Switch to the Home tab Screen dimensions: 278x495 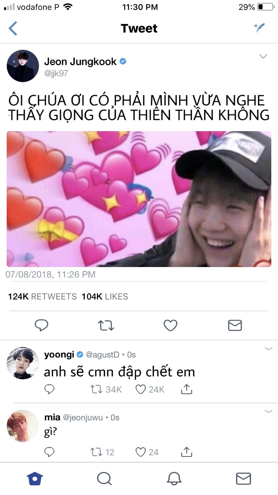pos(35,478)
